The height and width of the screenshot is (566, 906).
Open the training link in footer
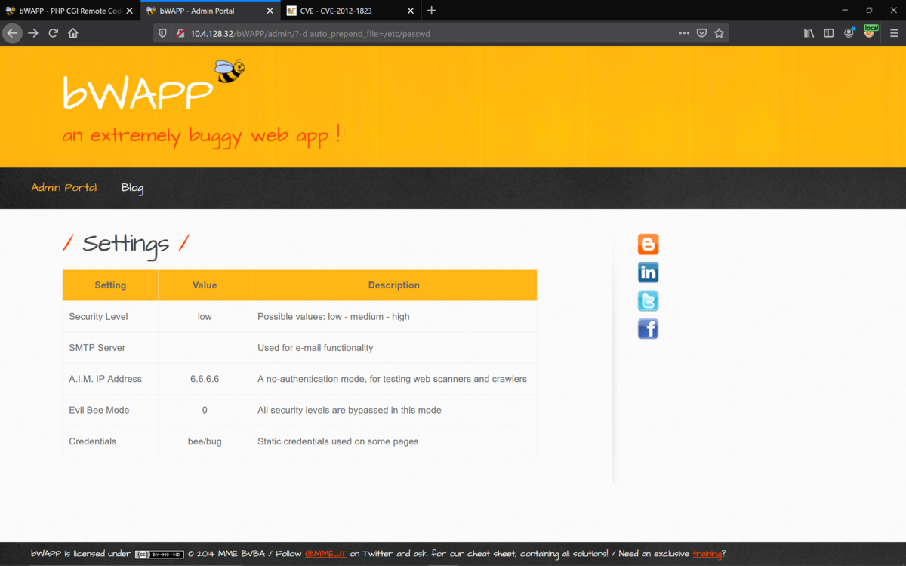point(707,554)
